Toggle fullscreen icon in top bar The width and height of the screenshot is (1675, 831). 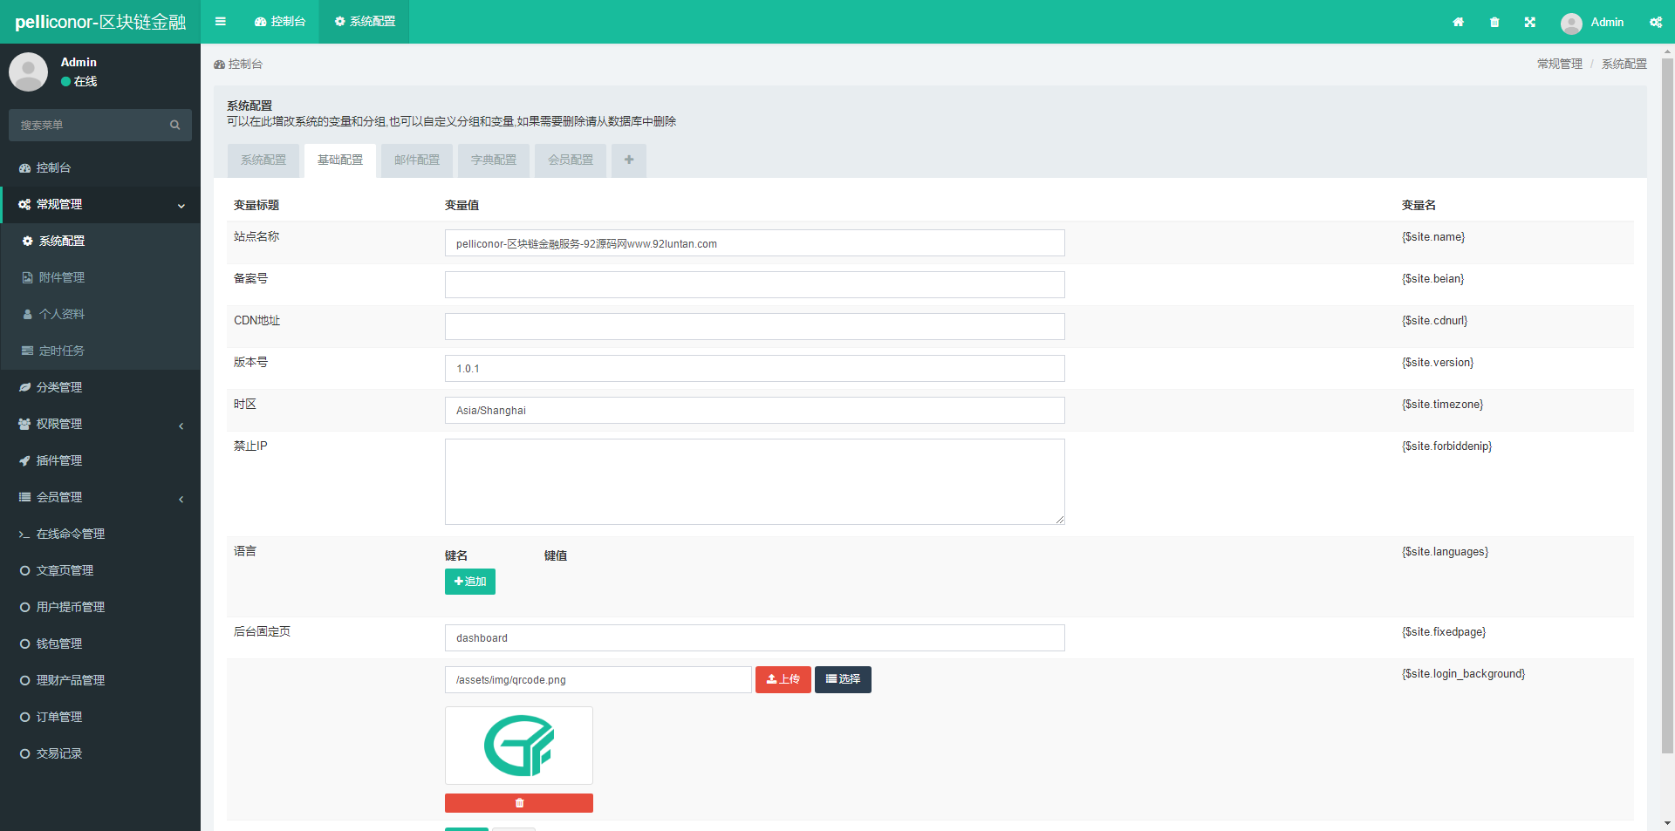(x=1530, y=22)
